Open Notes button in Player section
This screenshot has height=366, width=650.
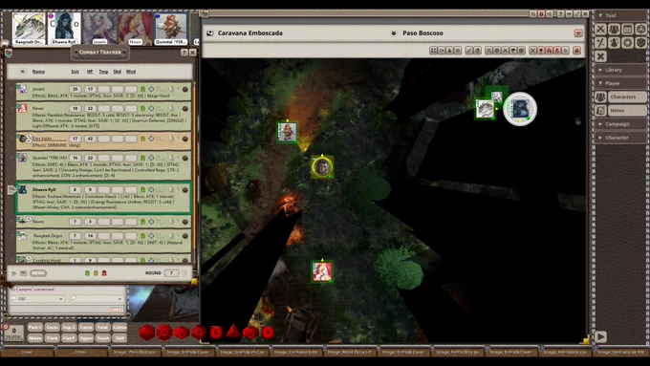coord(628,110)
